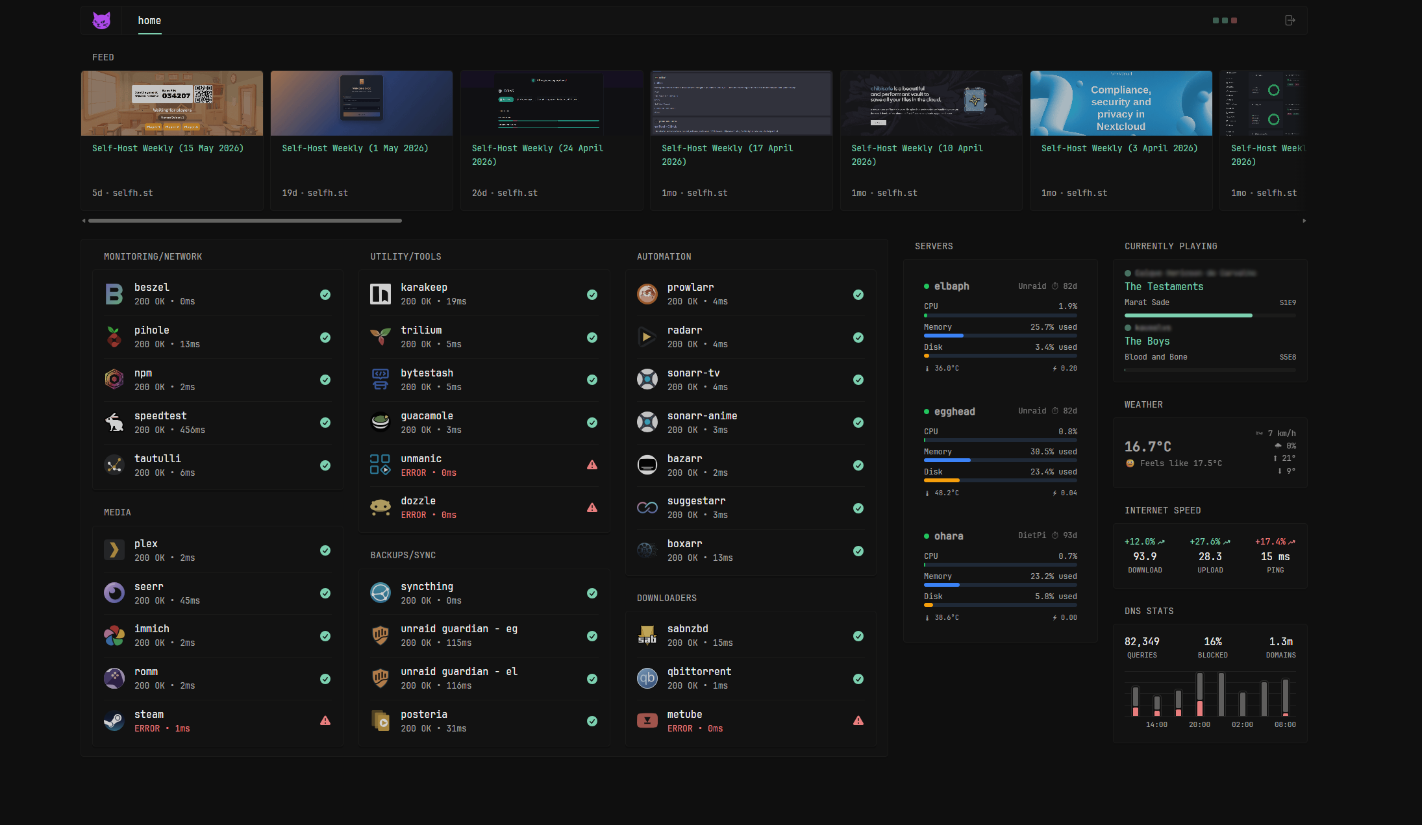
Task: Click the suggestarr infinity icon
Action: click(647, 507)
